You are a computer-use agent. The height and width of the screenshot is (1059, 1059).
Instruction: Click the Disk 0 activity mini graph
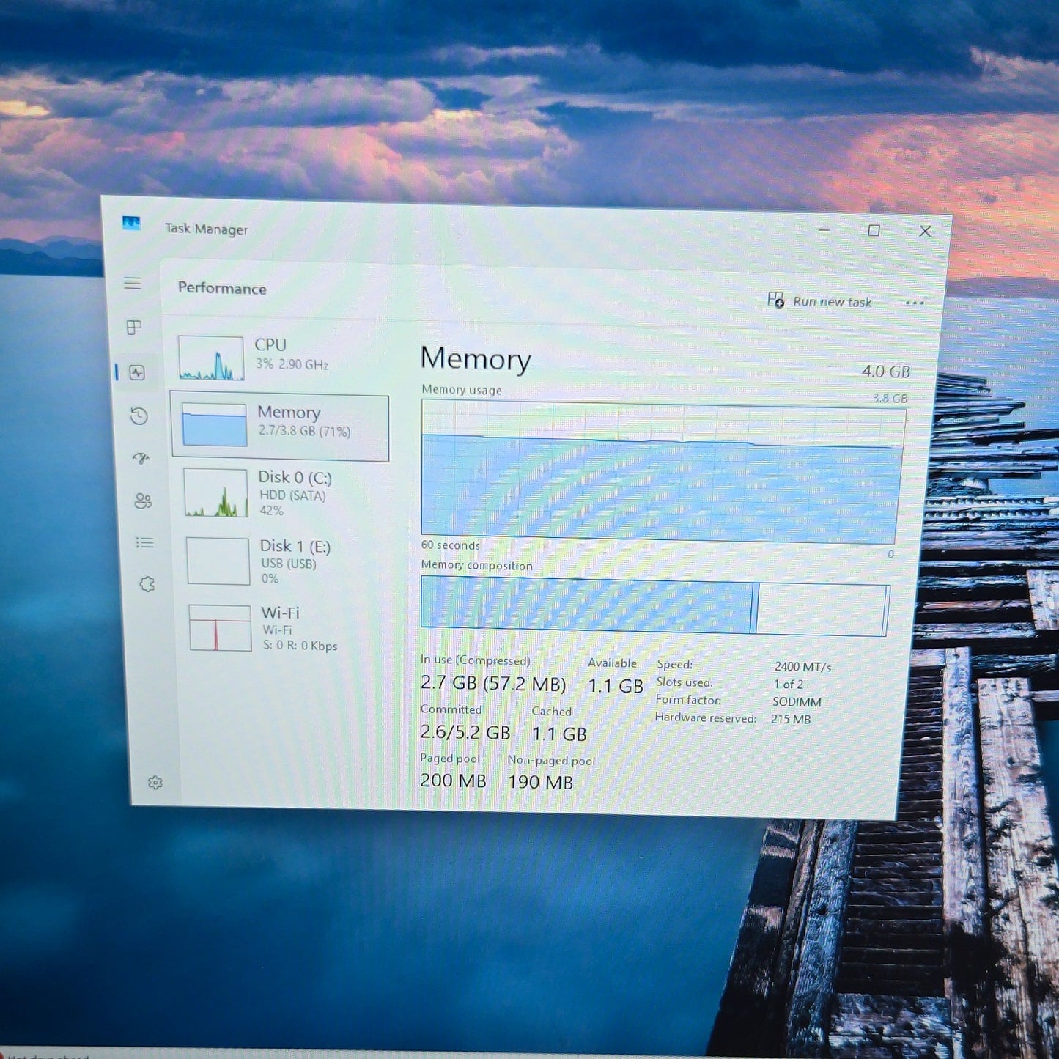215,493
